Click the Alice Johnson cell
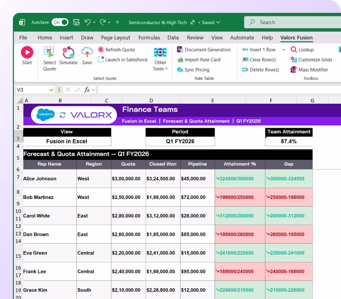The width and height of the screenshot is (341, 299). [x=50, y=178]
